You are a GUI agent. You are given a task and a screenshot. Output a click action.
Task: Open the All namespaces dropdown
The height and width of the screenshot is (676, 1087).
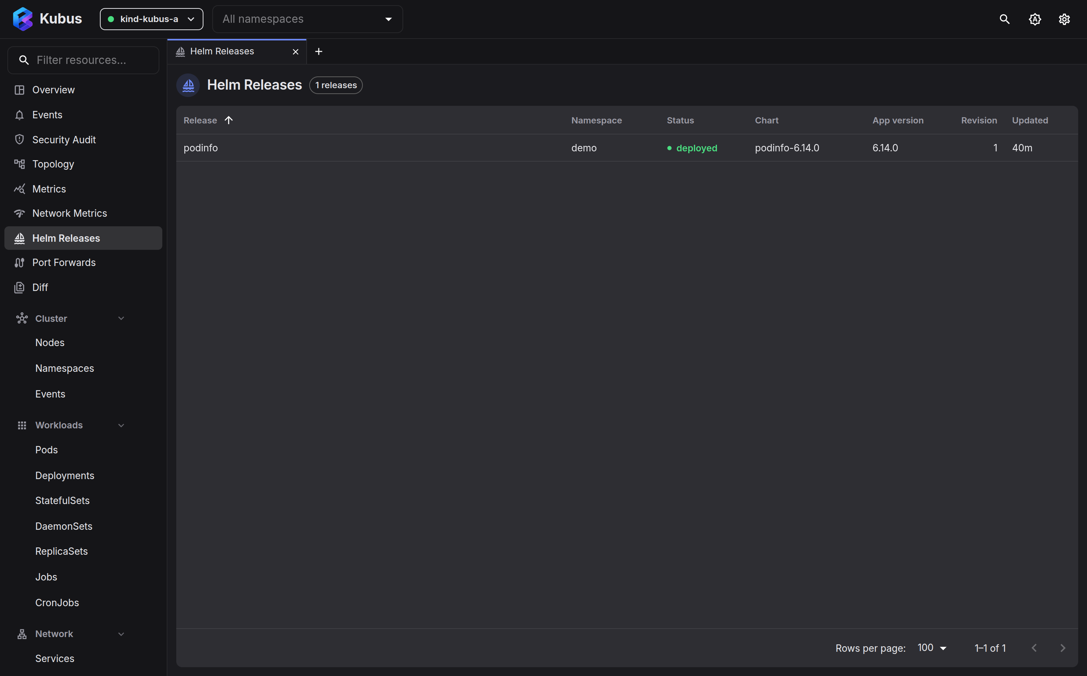[x=307, y=19]
